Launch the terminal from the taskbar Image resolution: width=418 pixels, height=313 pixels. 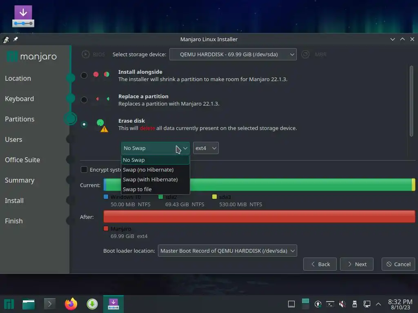(x=49, y=304)
